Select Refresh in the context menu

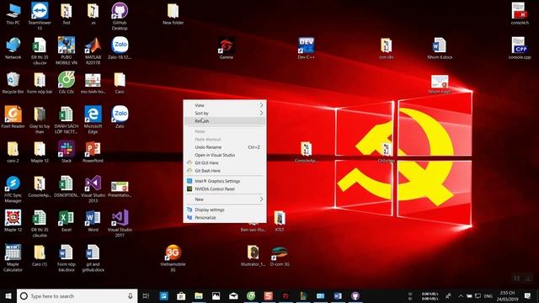[225, 121]
